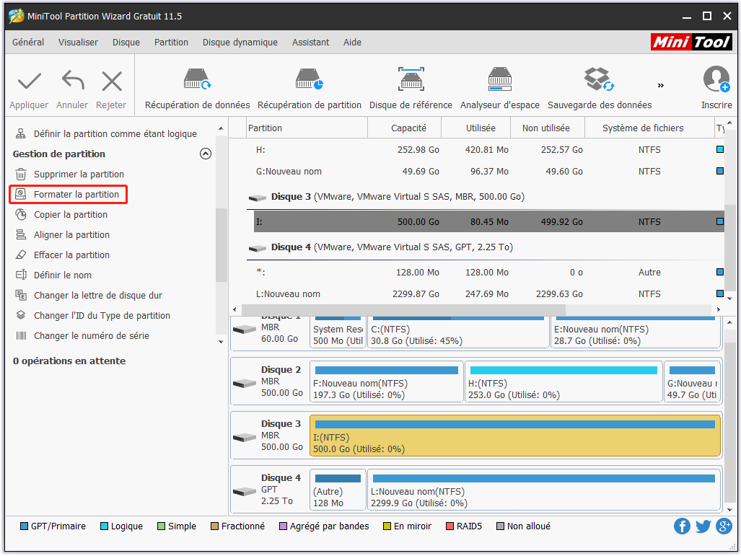
Task: Select C:(NTFS) block in disk map
Action: 458,332
